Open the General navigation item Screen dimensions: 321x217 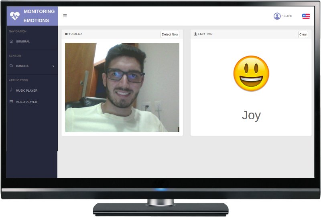click(x=23, y=42)
